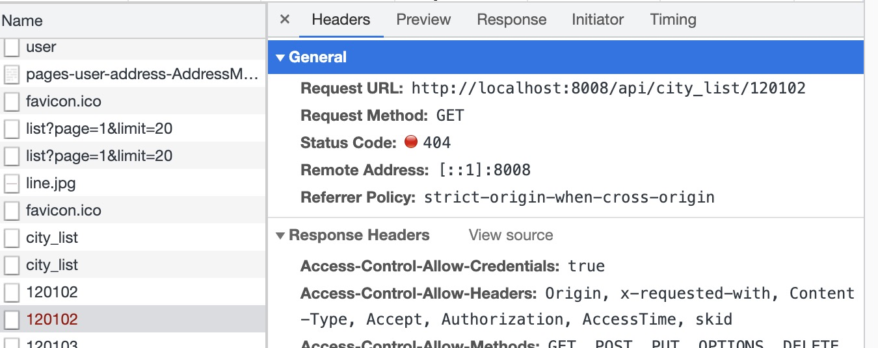Click the Request URL value
The width and height of the screenshot is (878, 348).
pyautogui.click(x=608, y=88)
